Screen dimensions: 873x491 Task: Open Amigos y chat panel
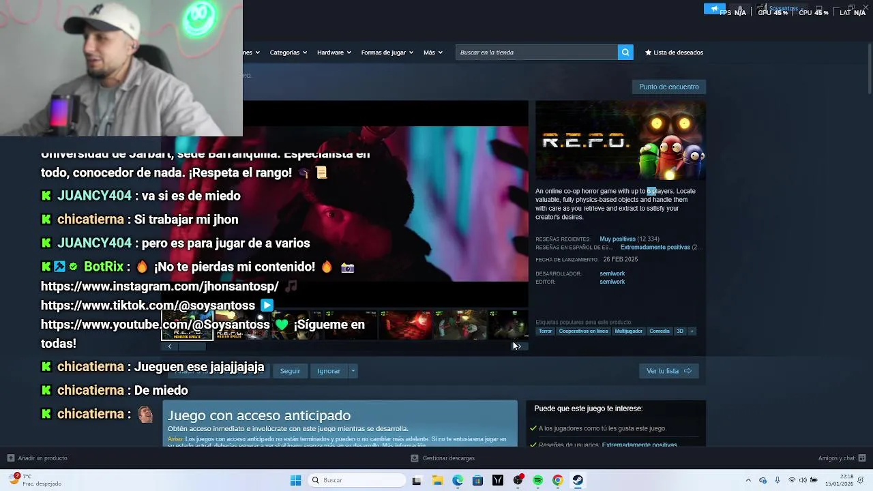point(842,458)
